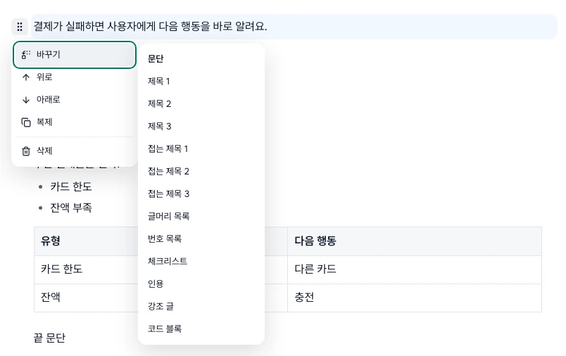Image resolution: width=566 pixels, height=356 pixels.
Task: Choose 위로 to move block up
Action: [75, 77]
